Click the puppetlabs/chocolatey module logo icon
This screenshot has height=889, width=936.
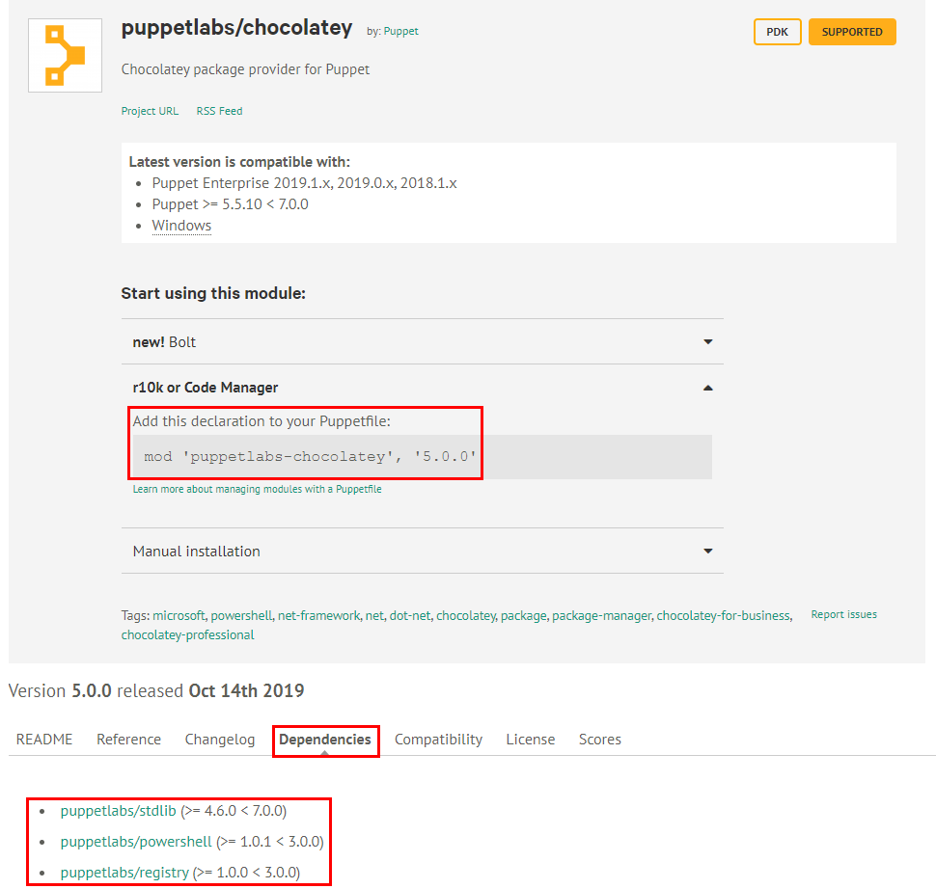(x=65, y=56)
